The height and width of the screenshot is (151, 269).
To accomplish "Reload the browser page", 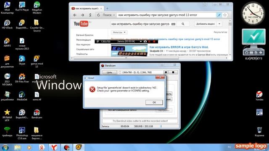I will coord(98,15).
